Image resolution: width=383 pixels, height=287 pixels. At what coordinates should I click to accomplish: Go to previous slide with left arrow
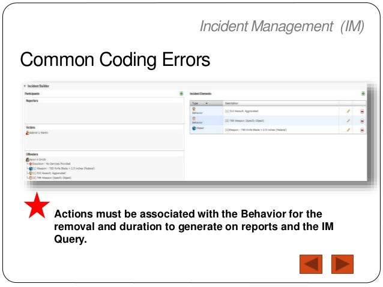(310, 264)
